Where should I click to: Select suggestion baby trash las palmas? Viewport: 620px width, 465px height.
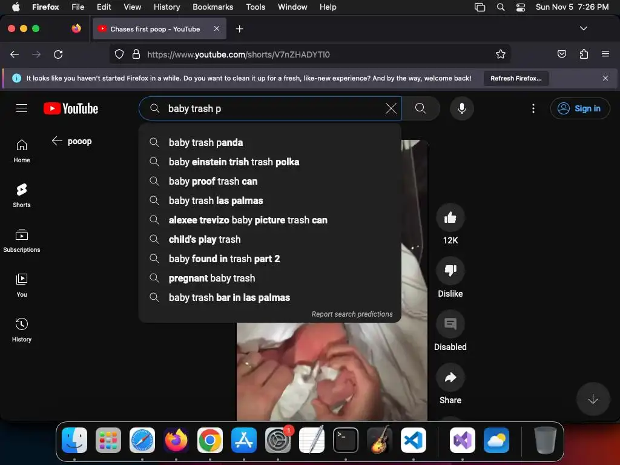[270, 200]
